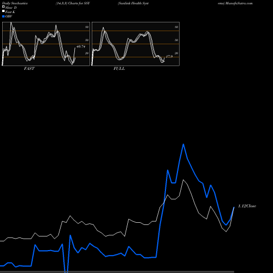Click the 50 level label in FULL chart

point(176,40)
